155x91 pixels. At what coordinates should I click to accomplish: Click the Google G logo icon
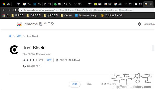click(24, 66)
